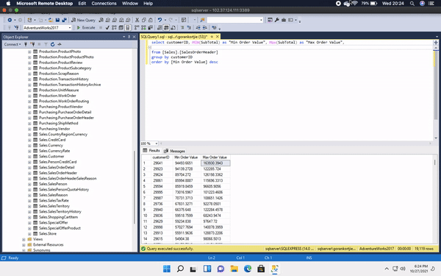
Task: Switch to the Messages tab
Action: (174, 151)
